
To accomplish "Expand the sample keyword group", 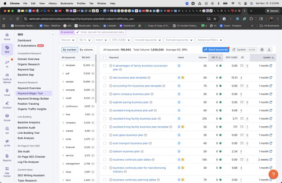I will pos(63,82).
